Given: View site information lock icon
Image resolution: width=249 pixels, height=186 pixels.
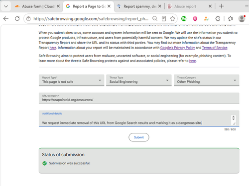Looking at the screenshot, I should (28, 19).
